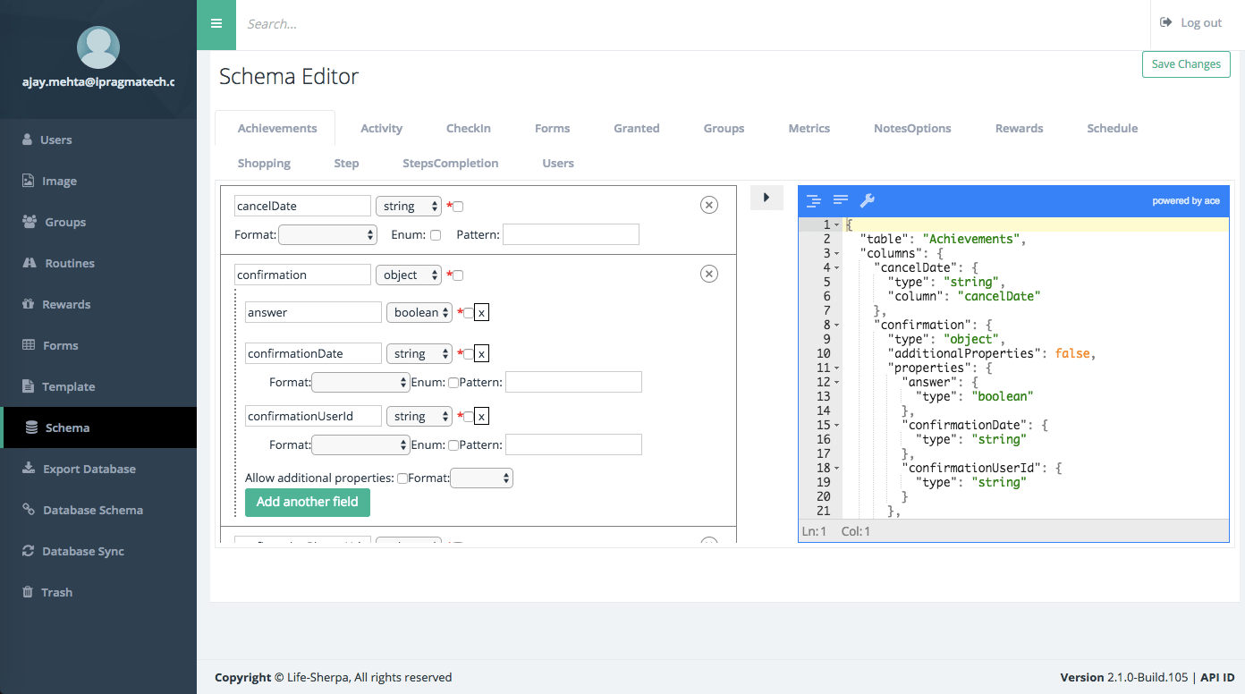Open type dropdown for cancelDate
Image resolution: width=1245 pixels, height=694 pixels.
pyautogui.click(x=409, y=206)
